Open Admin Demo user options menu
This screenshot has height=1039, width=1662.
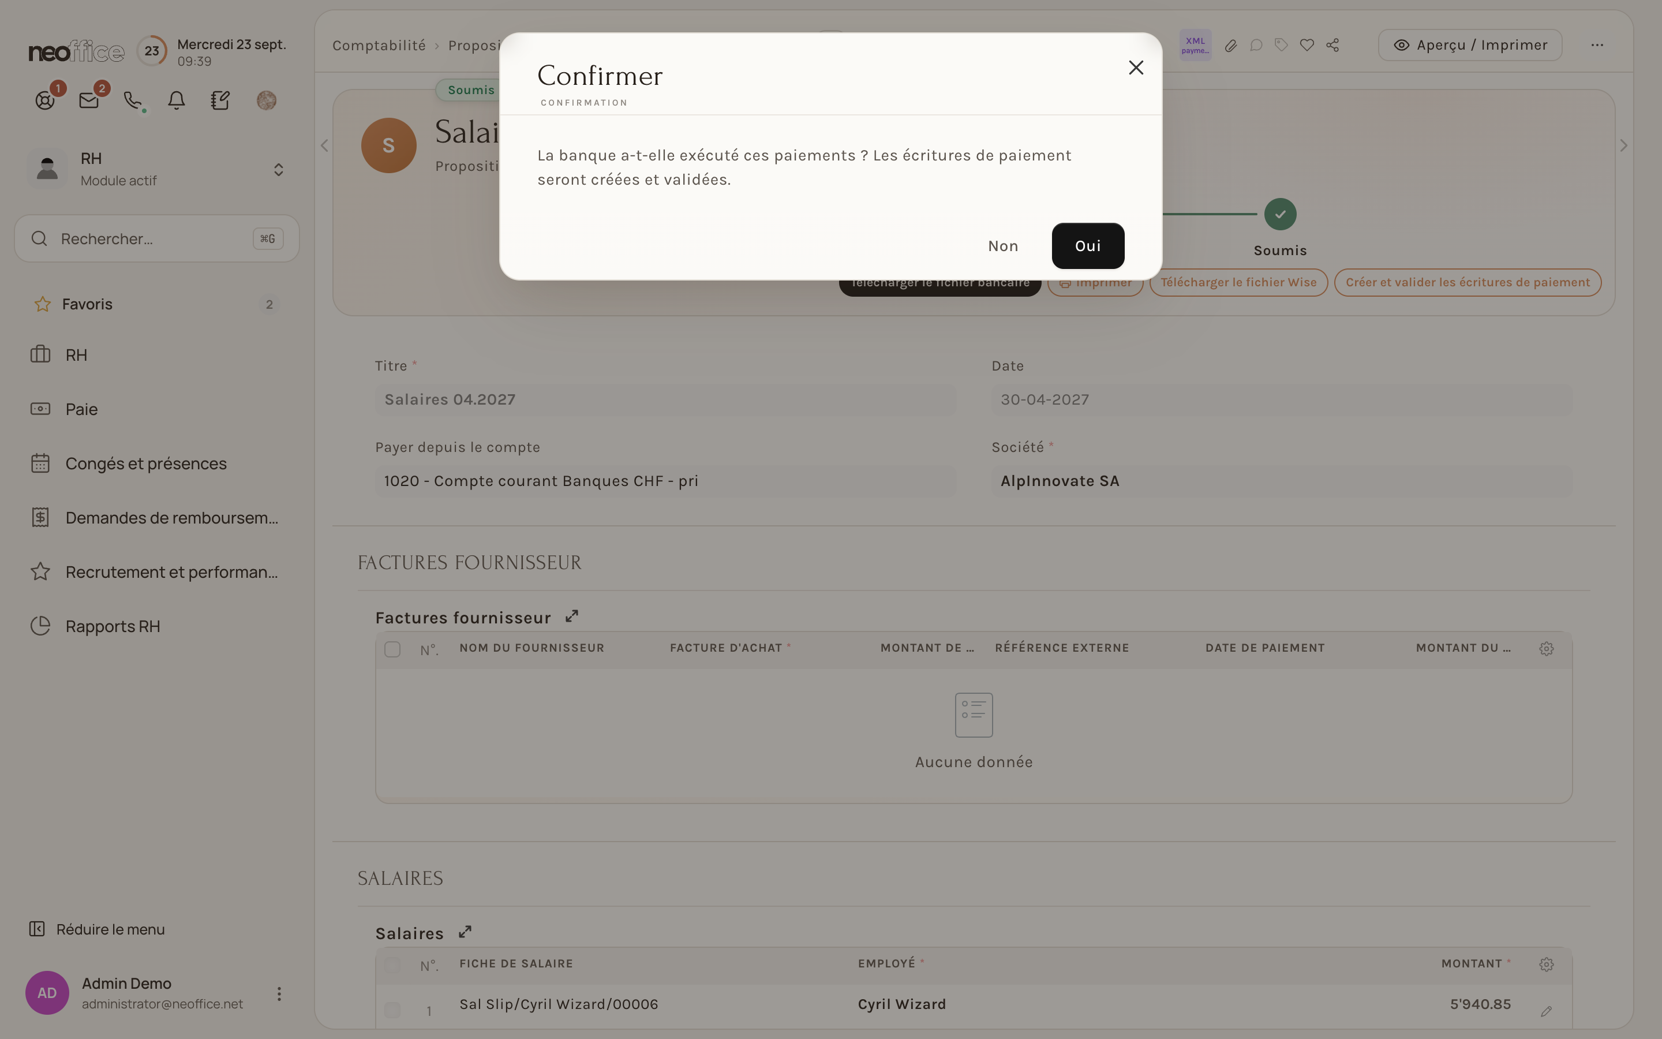click(x=279, y=993)
